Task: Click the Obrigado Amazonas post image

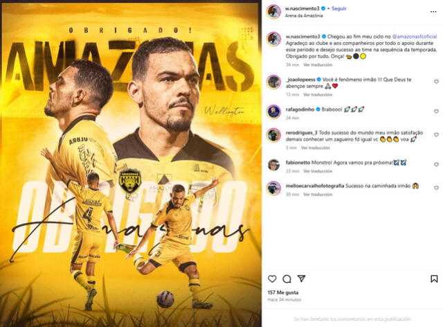Action: [131, 164]
